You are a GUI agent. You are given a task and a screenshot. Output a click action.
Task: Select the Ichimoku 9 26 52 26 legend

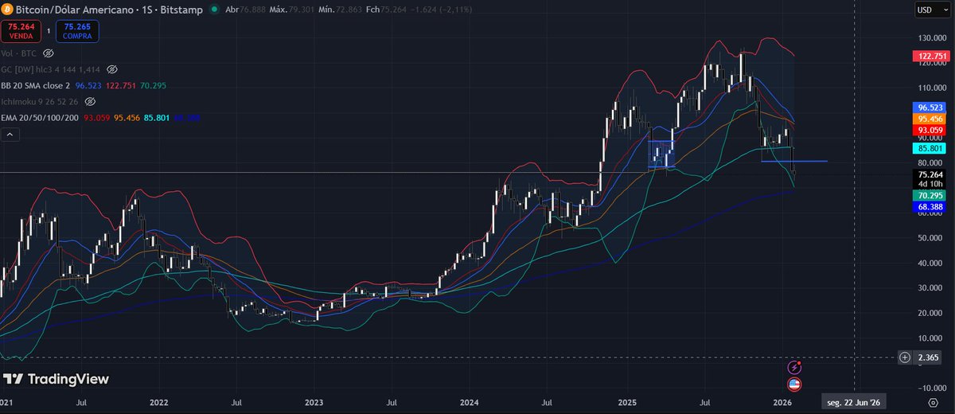coord(40,102)
